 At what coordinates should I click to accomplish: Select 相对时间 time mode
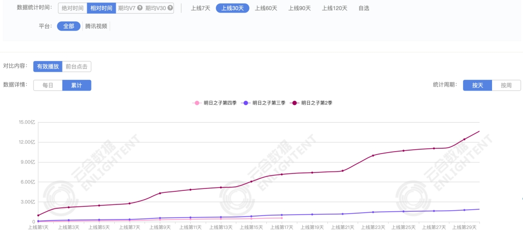(101, 8)
